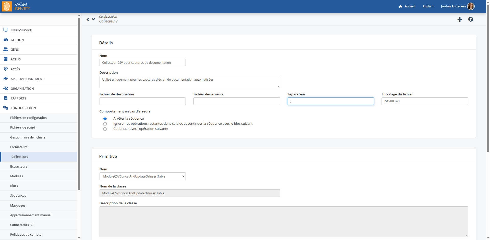Open Fichiers de configuration
The image size is (490, 240).
(39, 118)
